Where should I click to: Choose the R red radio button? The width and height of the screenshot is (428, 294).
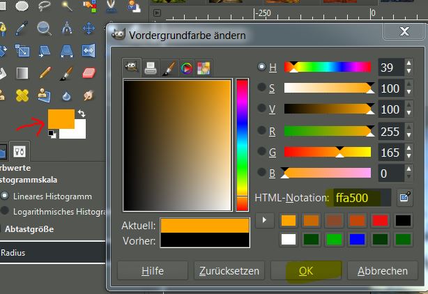[x=262, y=130]
